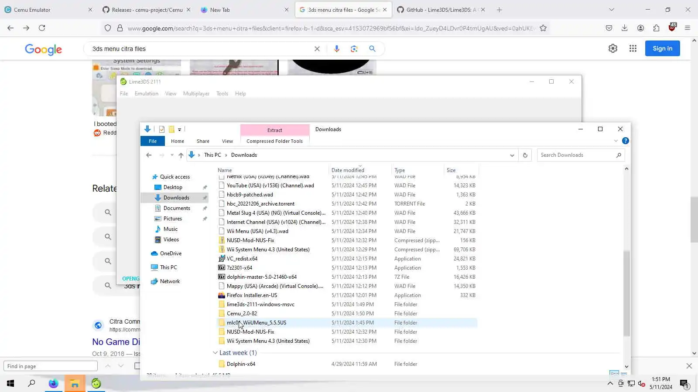
Task: Open recent locations dropdown in Explorer
Action: [172, 155]
